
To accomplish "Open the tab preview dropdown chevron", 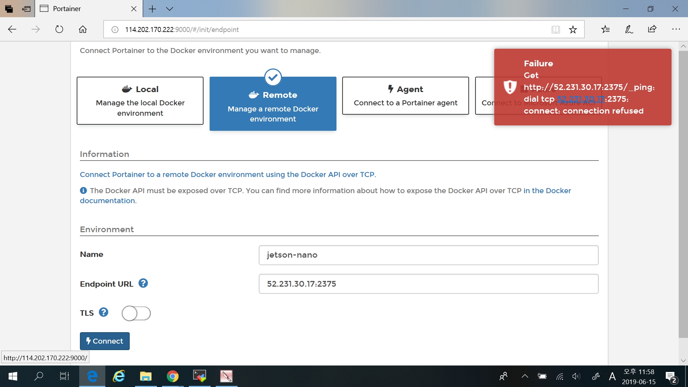I will (170, 9).
